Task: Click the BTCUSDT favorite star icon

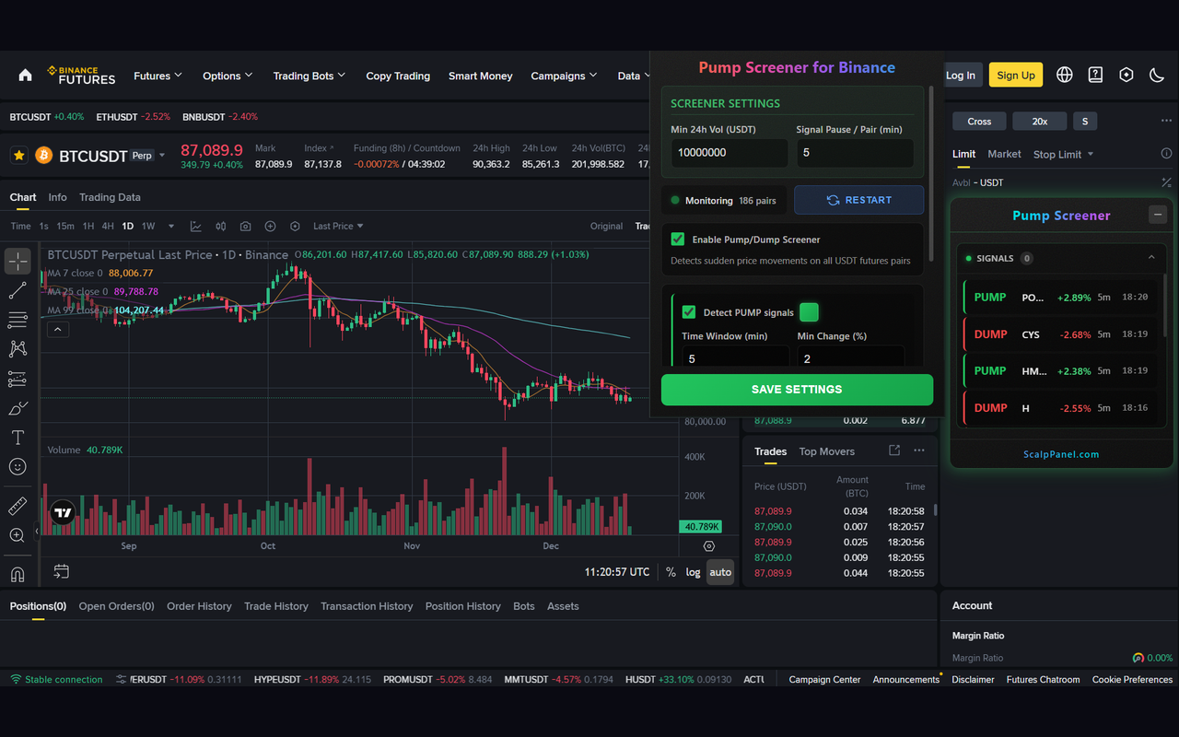Action: click(18, 156)
